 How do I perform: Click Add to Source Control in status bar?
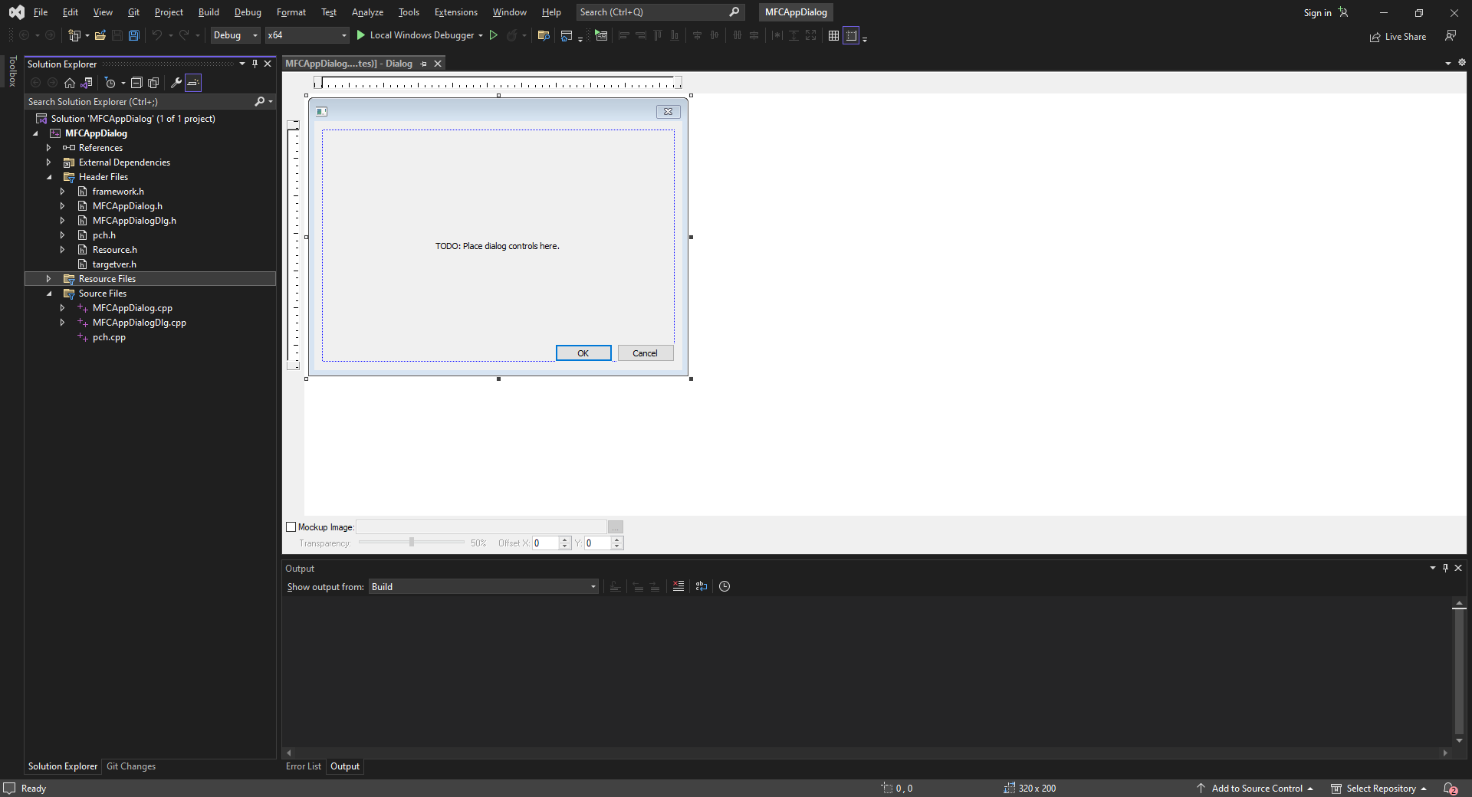tap(1257, 788)
